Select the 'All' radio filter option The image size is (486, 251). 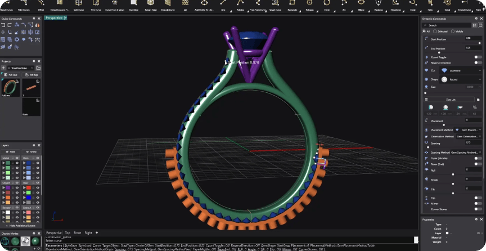427,32
